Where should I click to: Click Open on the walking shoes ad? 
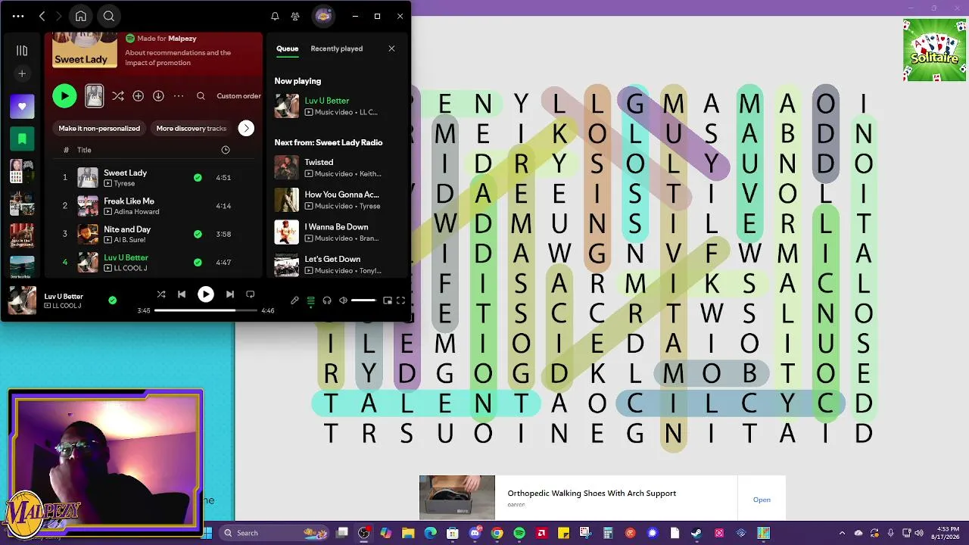(762, 500)
